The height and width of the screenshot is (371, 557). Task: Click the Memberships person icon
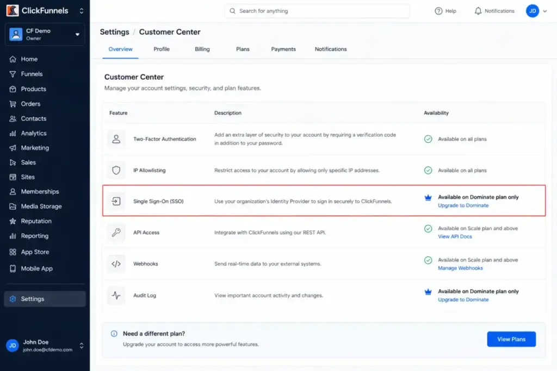13,191
